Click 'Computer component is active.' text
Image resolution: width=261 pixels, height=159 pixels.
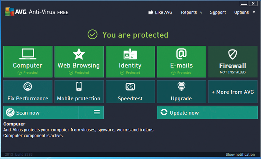tap(33, 136)
